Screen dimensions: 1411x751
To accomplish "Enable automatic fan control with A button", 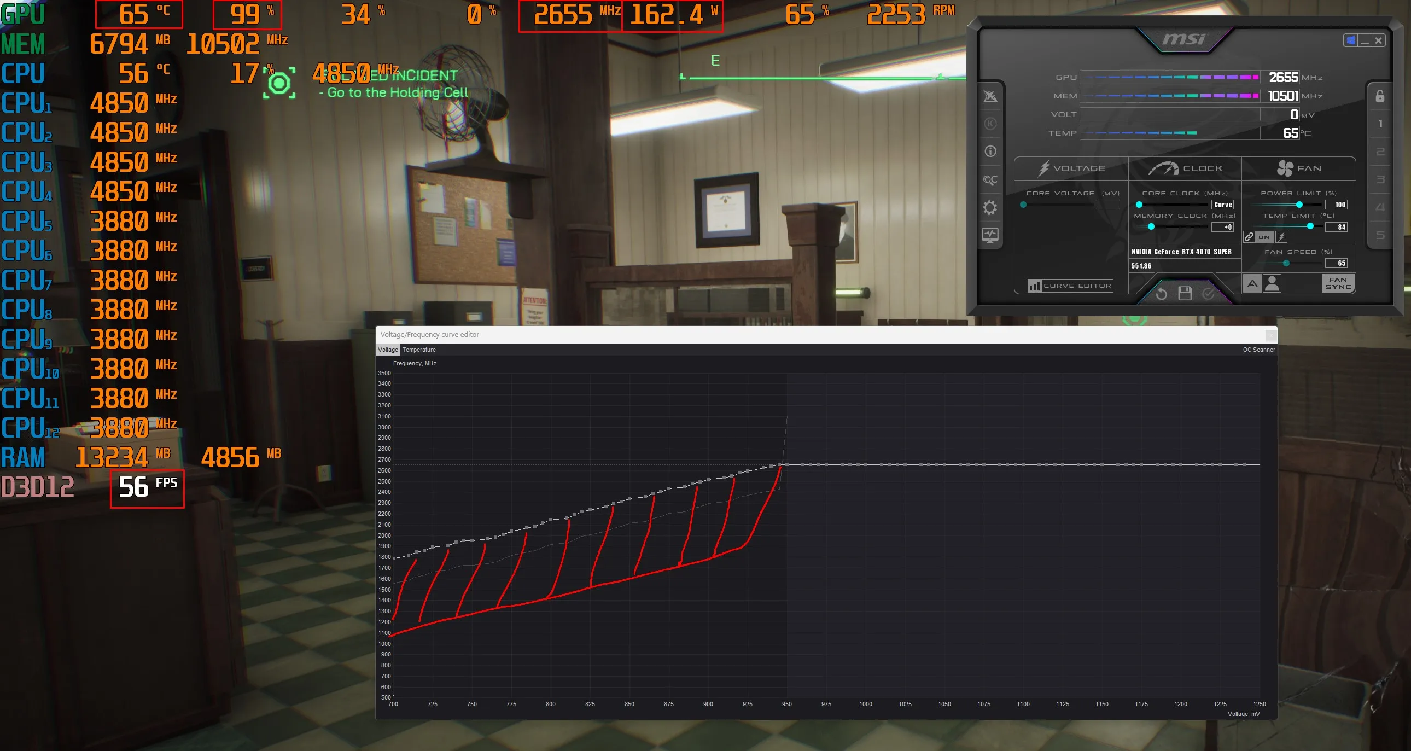I will [1252, 284].
